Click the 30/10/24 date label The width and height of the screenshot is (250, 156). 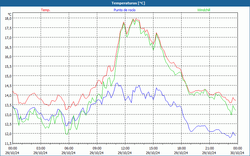click(x=237, y=153)
